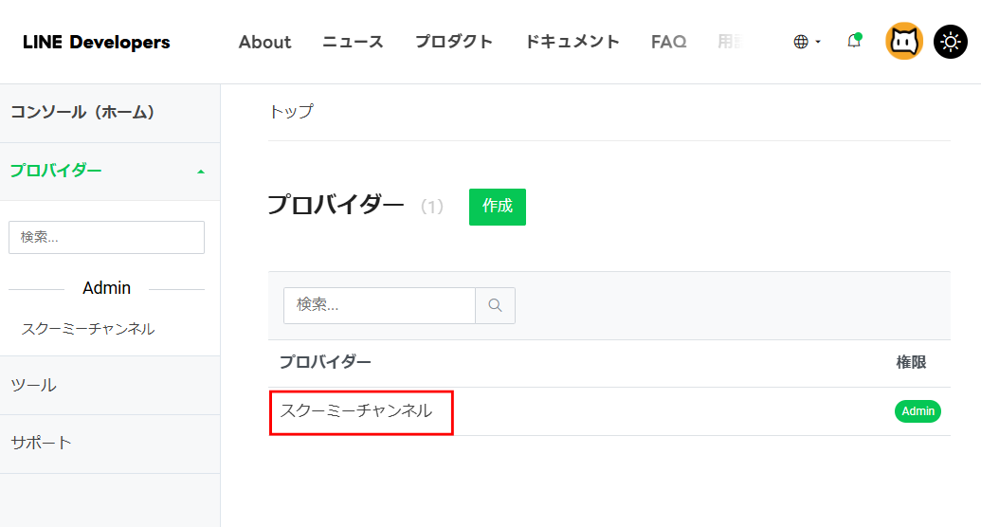Click the トップ breadcrumb

[x=291, y=112]
